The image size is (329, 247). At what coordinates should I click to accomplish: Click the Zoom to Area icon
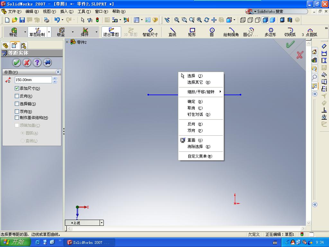tap(184, 20)
